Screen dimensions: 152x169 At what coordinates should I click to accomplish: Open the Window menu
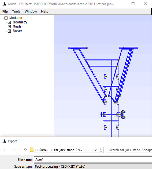point(31,12)
